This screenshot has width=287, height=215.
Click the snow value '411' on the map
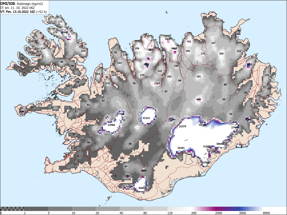pos(189,42)
